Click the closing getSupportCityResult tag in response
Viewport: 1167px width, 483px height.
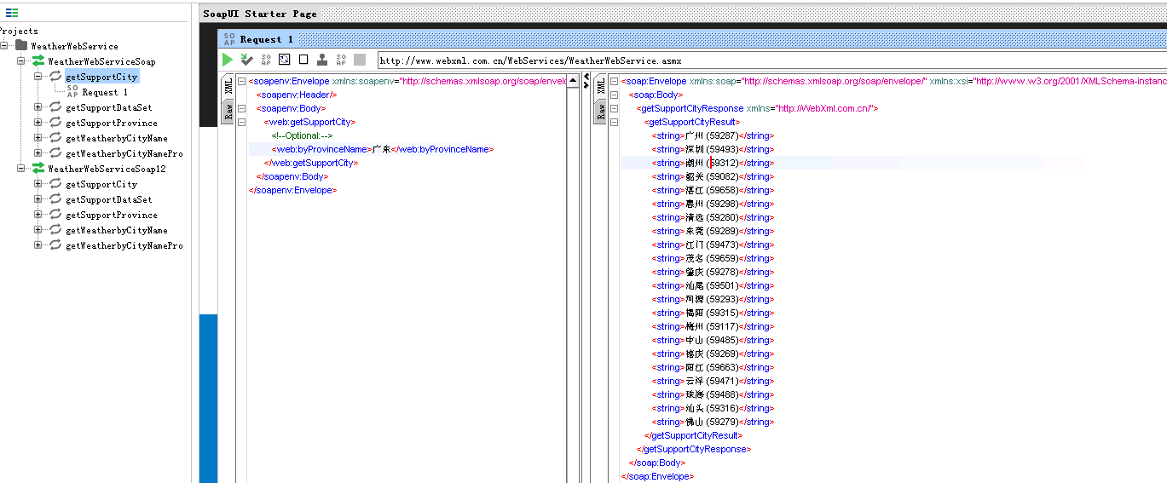[694, 435]
